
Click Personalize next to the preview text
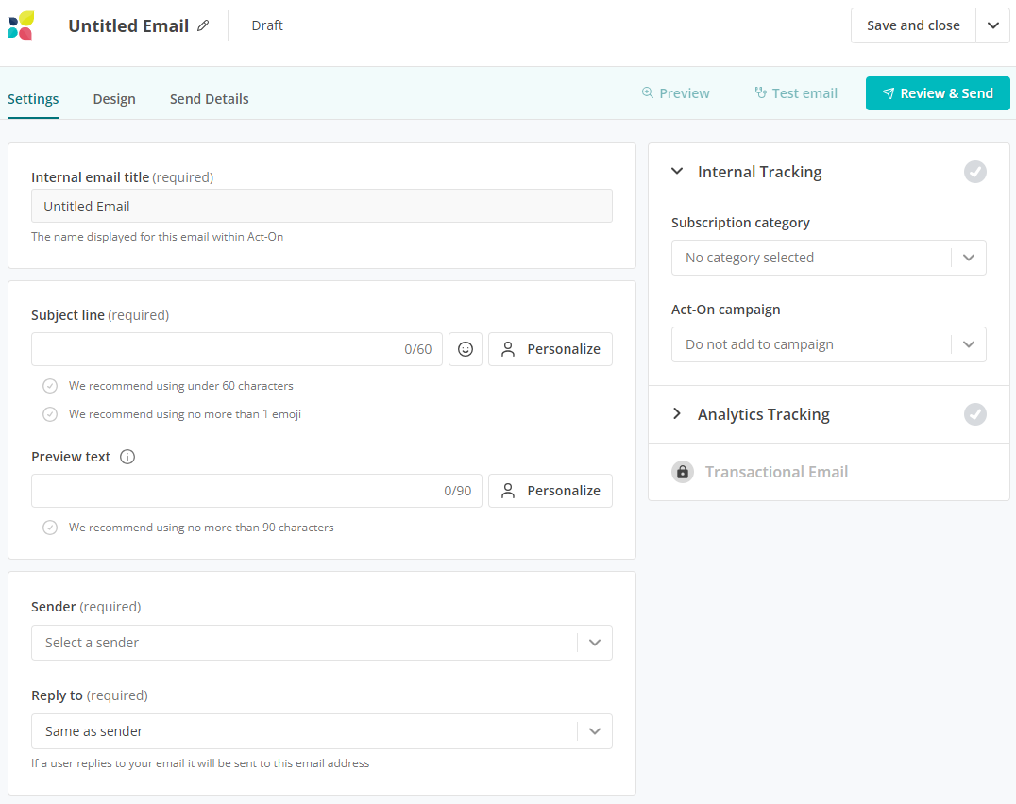(x=550, y=491)
